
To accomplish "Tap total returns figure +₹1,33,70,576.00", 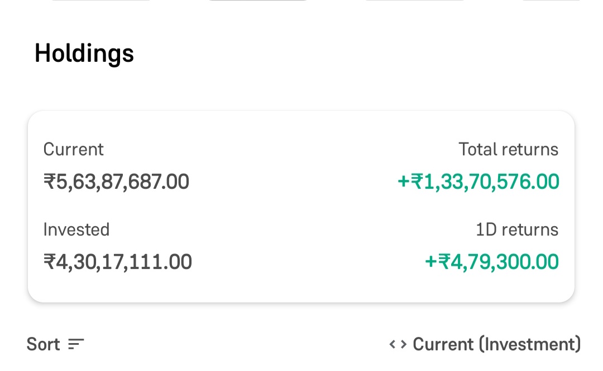I will point(478,182).
